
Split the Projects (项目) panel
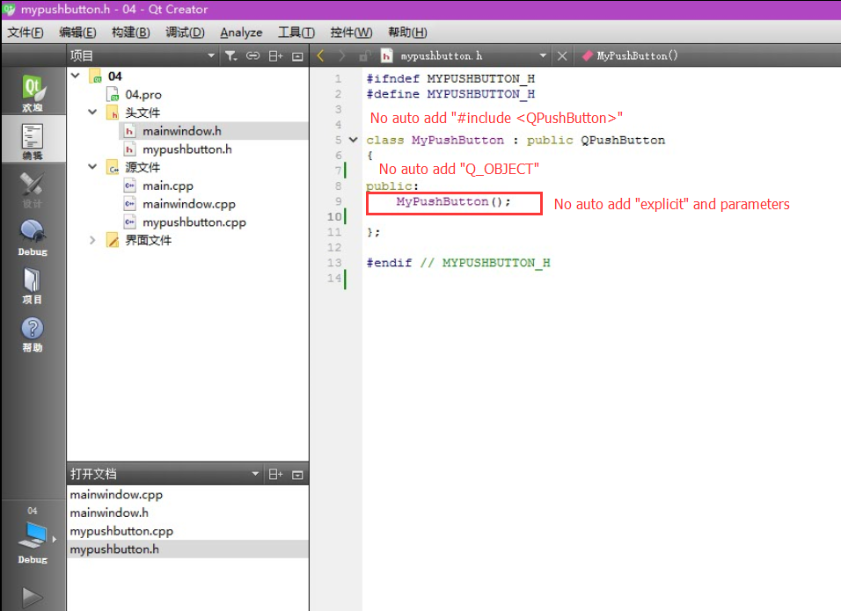click(x=275, y=55)
